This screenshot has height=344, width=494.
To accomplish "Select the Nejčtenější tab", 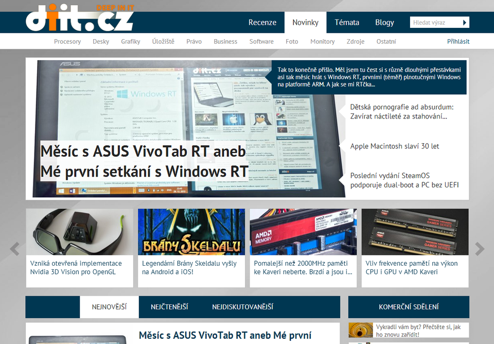I will point(169,307).
